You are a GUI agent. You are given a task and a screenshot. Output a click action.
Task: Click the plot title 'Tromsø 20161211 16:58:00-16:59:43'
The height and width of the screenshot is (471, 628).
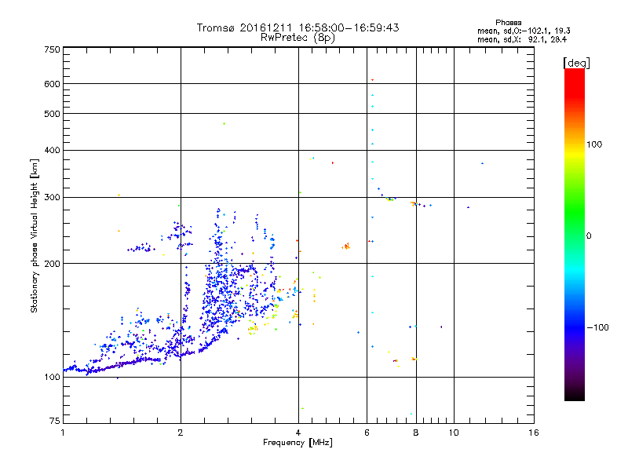[x=298, y=27]
